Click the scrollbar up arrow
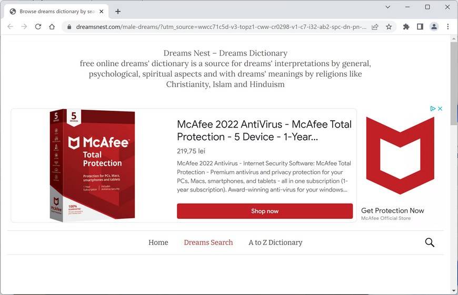The image size is (458, 295). 454,38
